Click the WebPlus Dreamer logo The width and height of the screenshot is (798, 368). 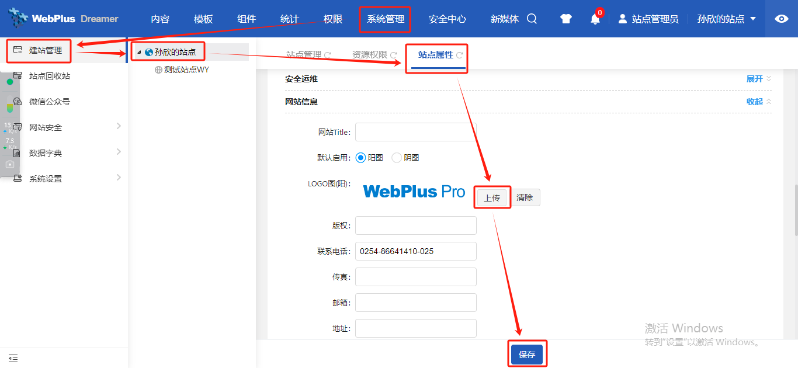(x=64, y=19)
